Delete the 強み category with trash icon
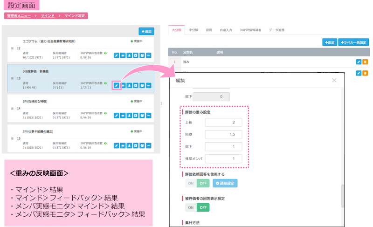This screenshot has height=227, width=373. (x=365, y=62)
